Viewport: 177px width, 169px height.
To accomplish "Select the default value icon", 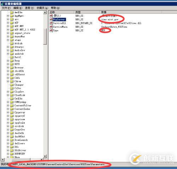I will point(51,16).
